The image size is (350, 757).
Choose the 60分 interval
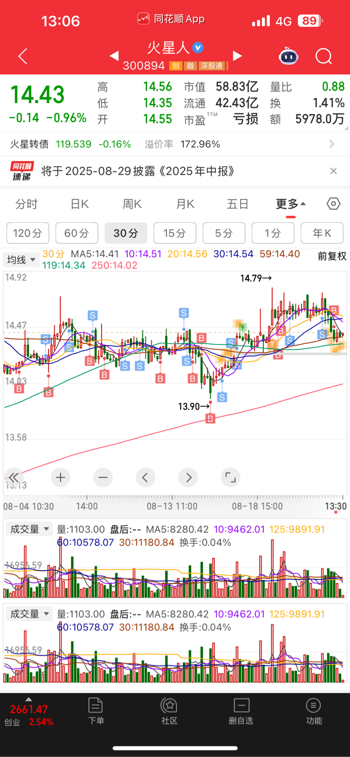pyautogui.click(x=77, y=233)
